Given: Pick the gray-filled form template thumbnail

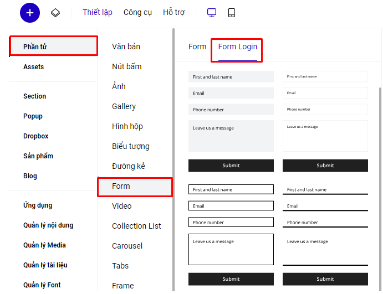Looking at the screenshot, I should pyautogui.click(x=231, y=120).
